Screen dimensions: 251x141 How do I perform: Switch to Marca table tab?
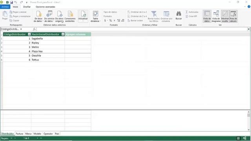[28, 134]
